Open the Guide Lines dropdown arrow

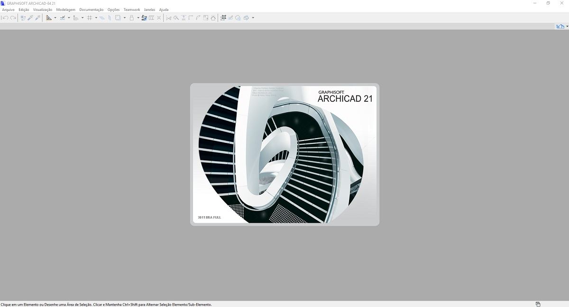tap(55, 18)
